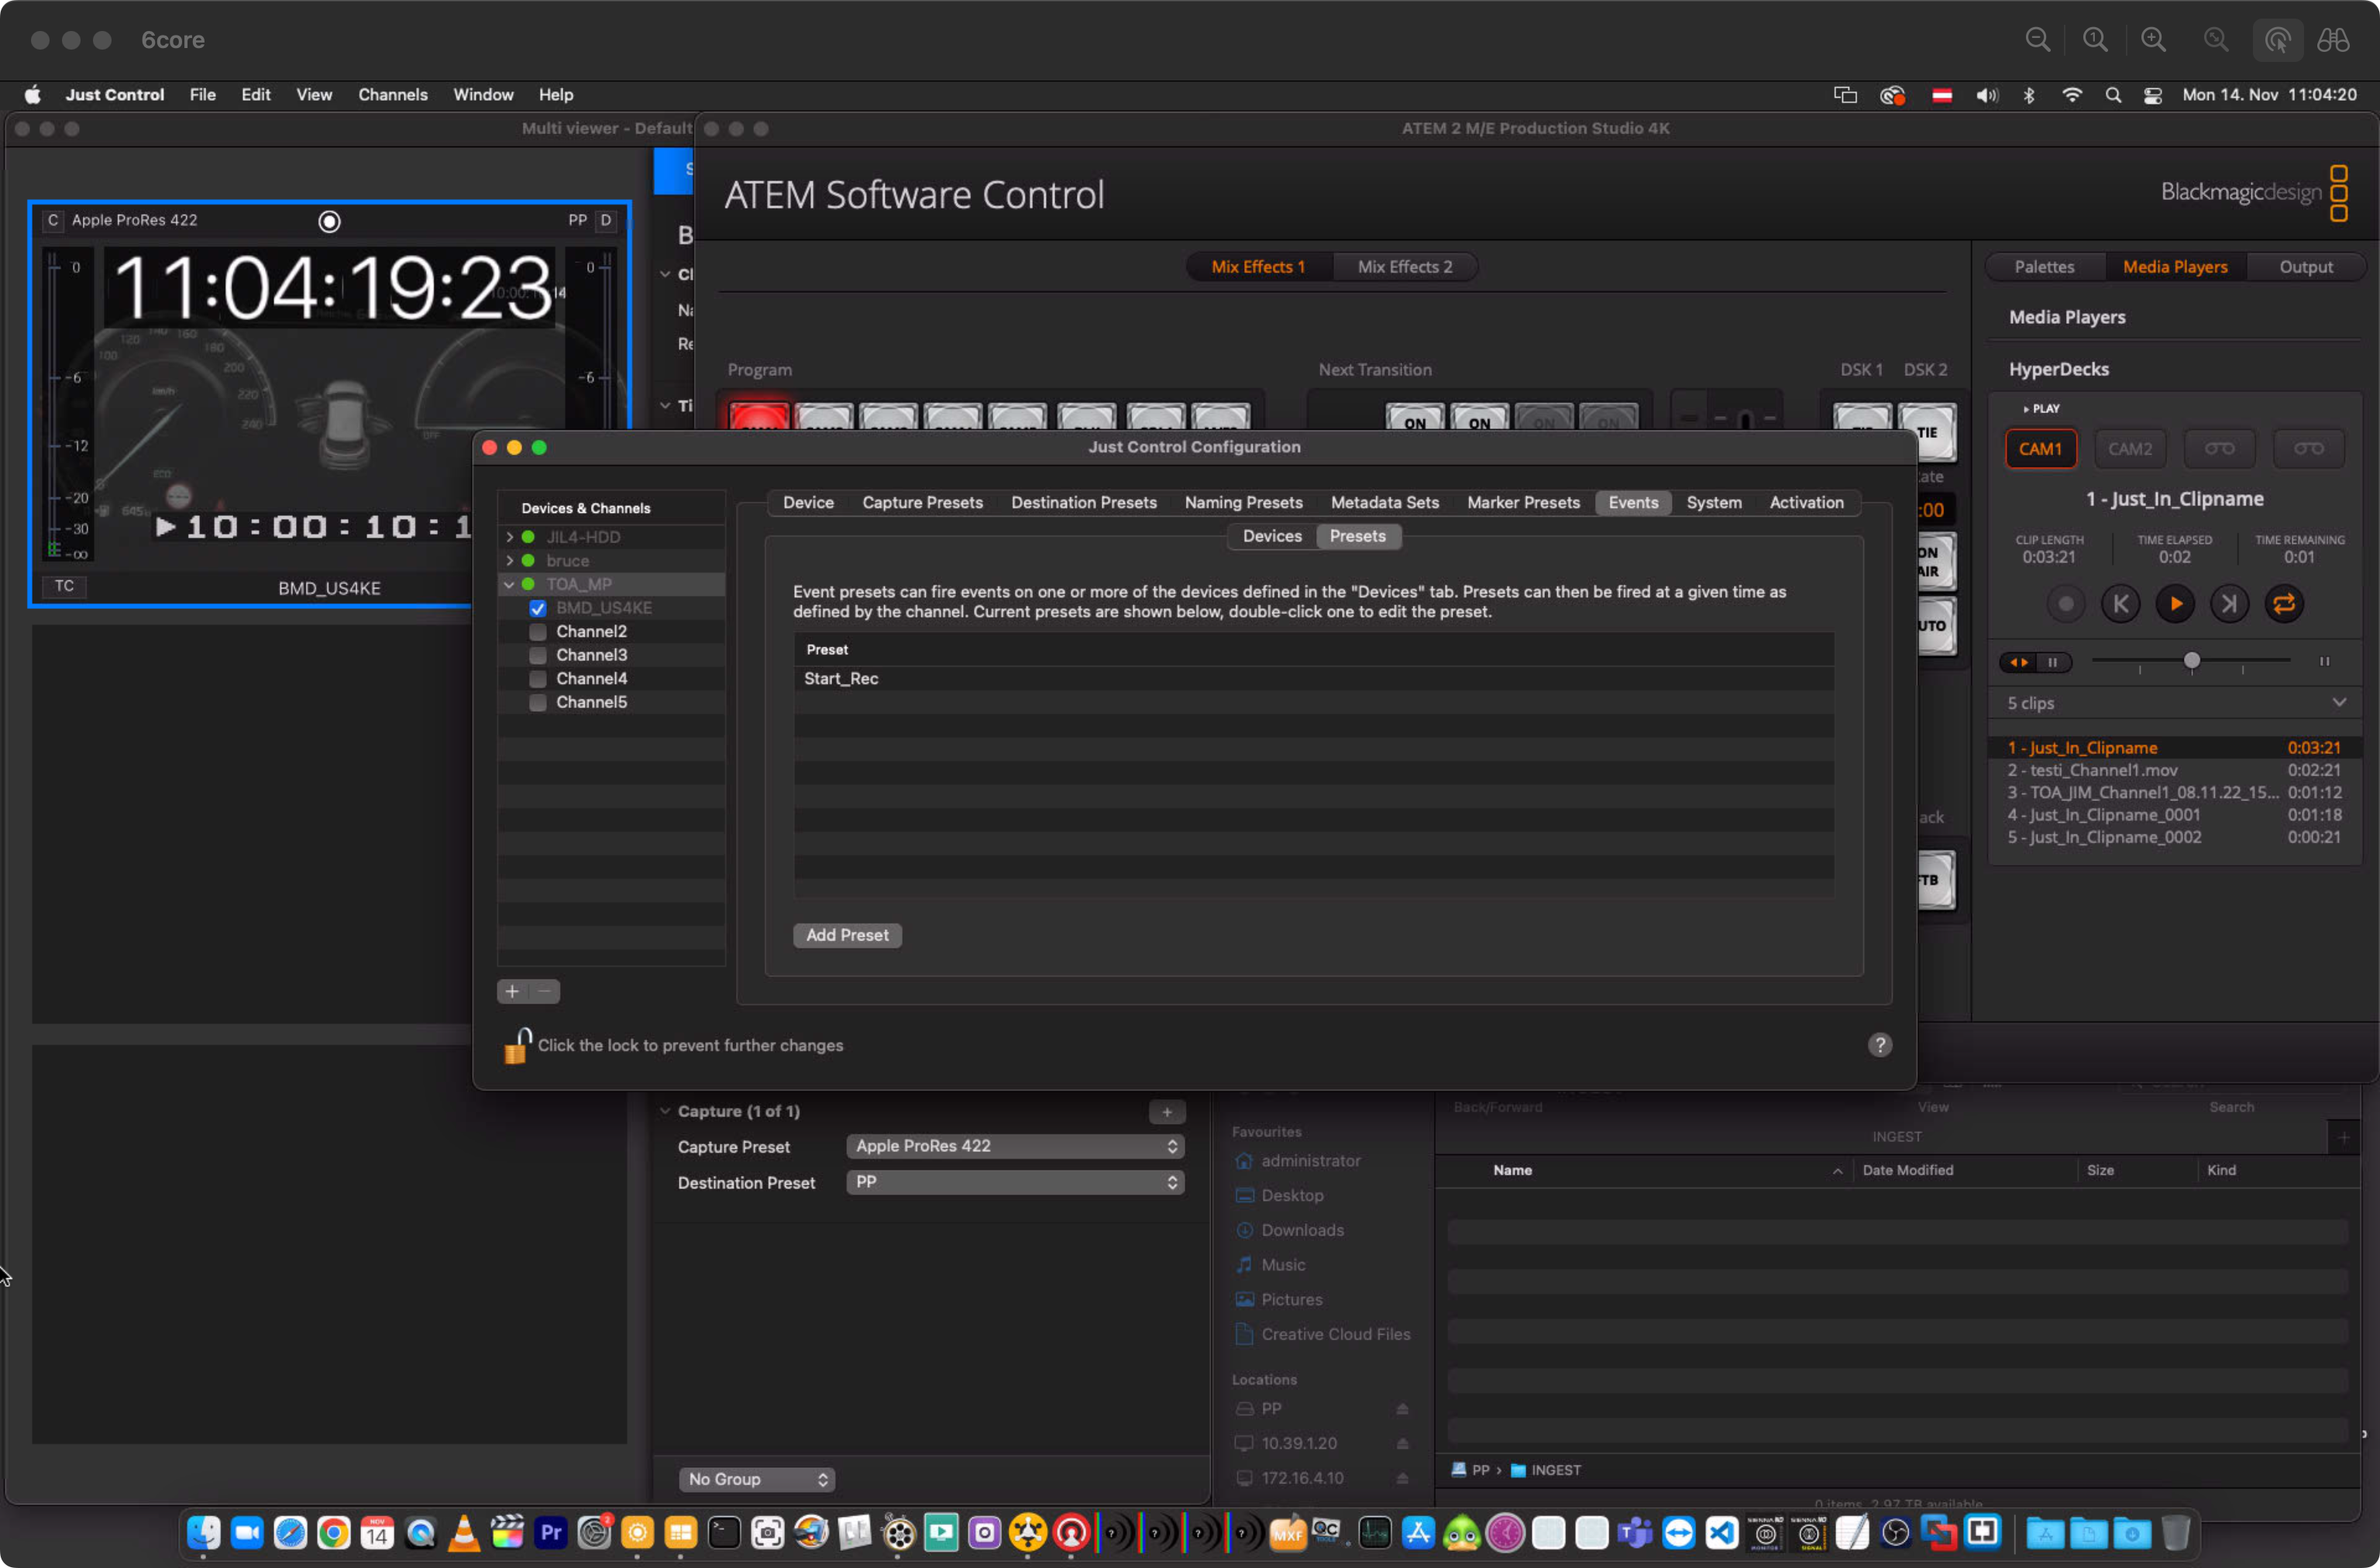Click the HyperDeck record button
Screen dimensions: 2380x1568
pos(2065,604)
